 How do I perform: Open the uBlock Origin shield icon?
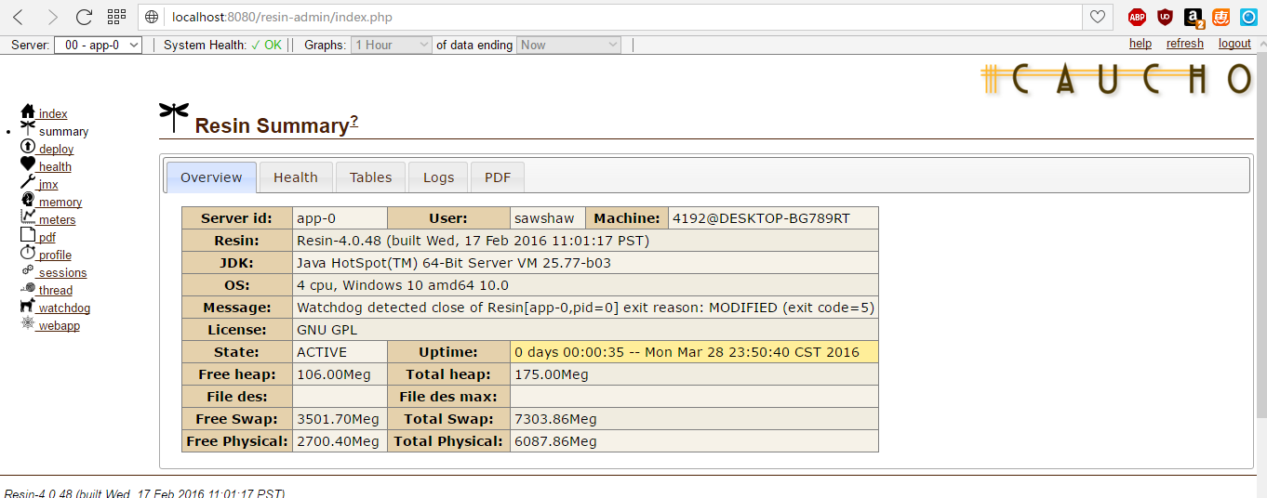coord(1165,17)
